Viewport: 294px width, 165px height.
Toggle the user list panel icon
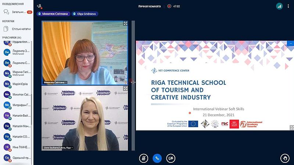[39, 6]
